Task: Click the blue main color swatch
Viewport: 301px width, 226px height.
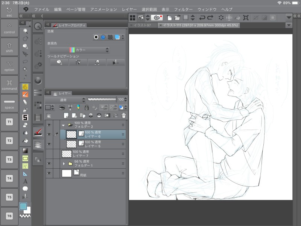Action: point(23,206)
